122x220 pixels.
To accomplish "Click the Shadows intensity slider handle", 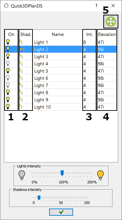I will pyautogui.click(x=39, y=198).
